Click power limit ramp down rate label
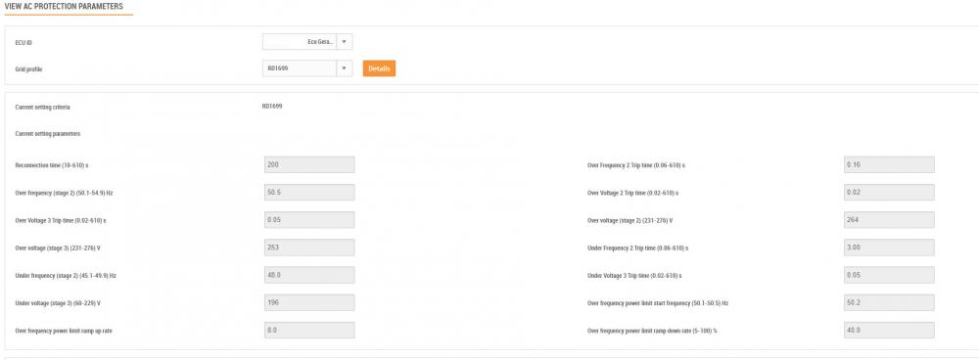 [652, 331]
